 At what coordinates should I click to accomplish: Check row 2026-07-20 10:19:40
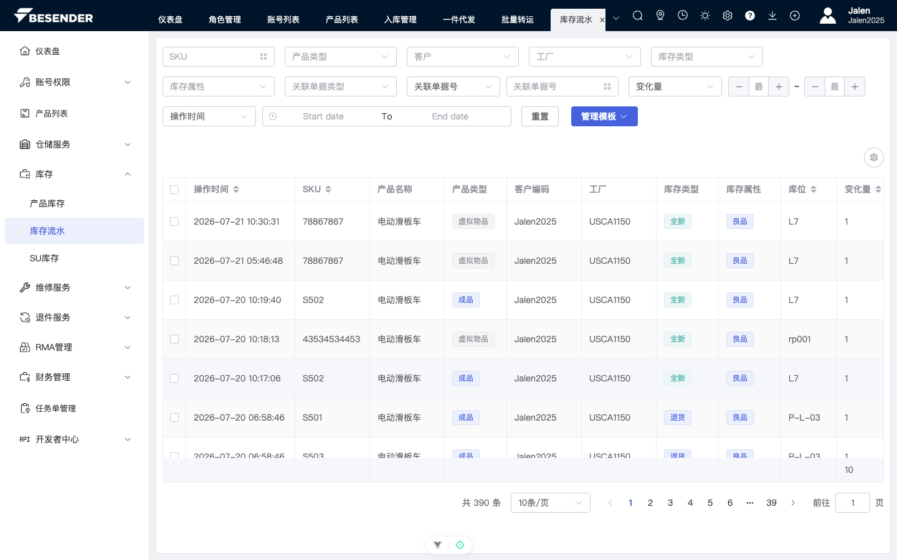174,300
